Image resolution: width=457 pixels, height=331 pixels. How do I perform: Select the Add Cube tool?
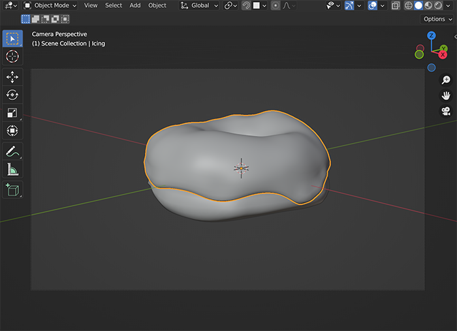tap(12, 190)
